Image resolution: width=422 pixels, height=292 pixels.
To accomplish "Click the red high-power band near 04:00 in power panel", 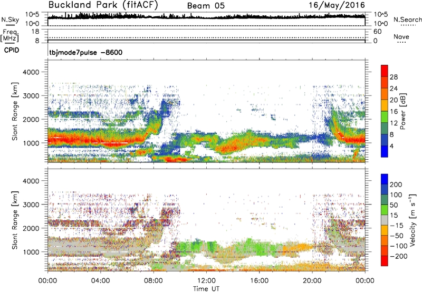I will pos(100,140).
